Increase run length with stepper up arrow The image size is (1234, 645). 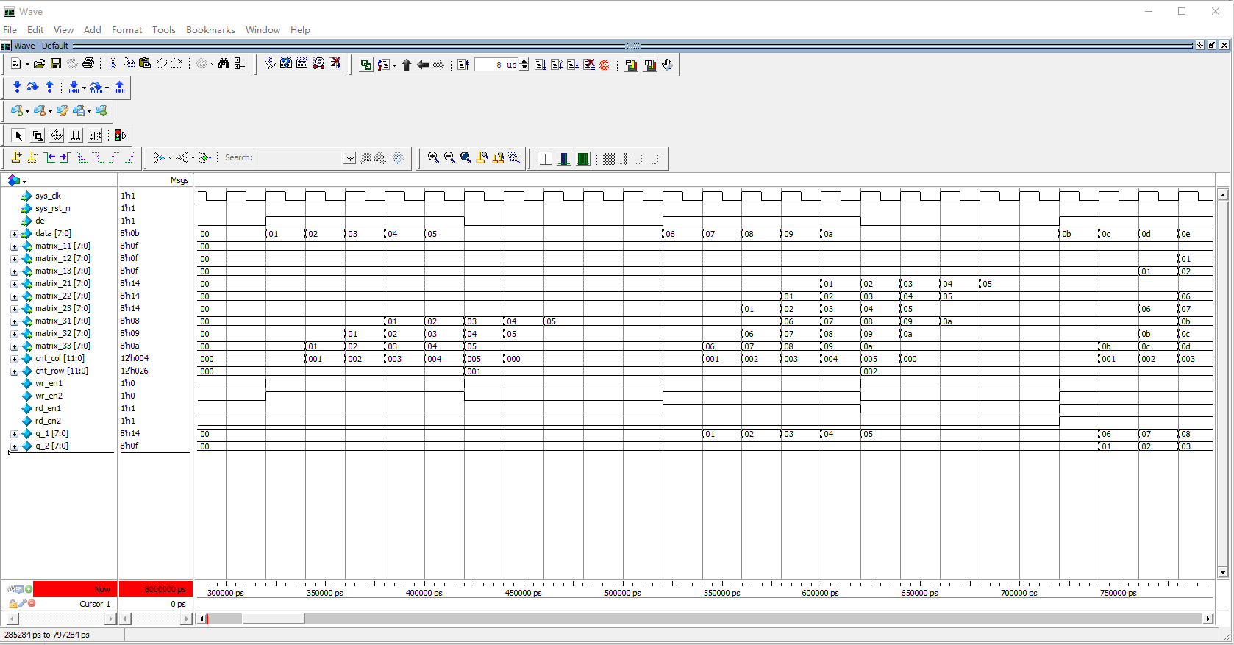click(x=524, y=62)
